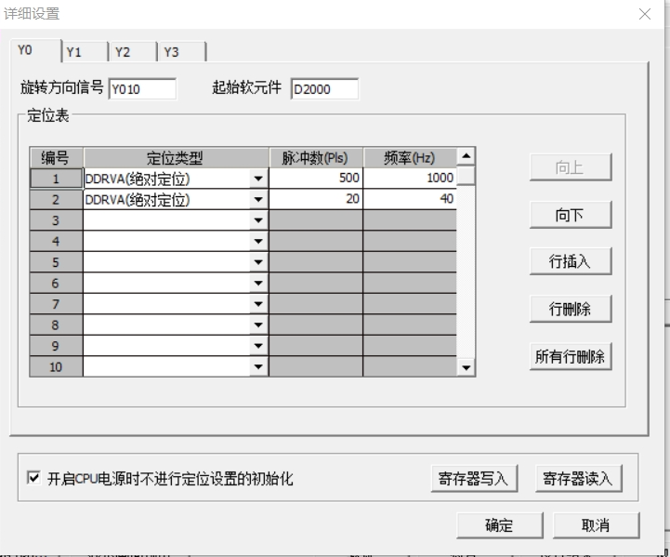Click the 旋转方向信号 field containing Y010
The image size is (670, 557).
(x=141, y=90)
